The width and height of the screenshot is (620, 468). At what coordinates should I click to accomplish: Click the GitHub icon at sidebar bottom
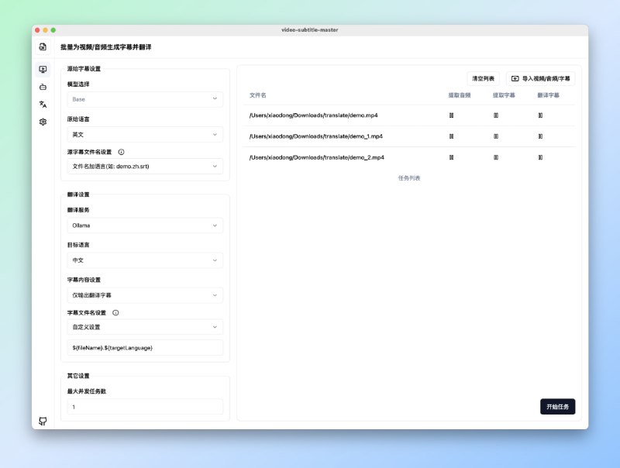pos(43,421)
